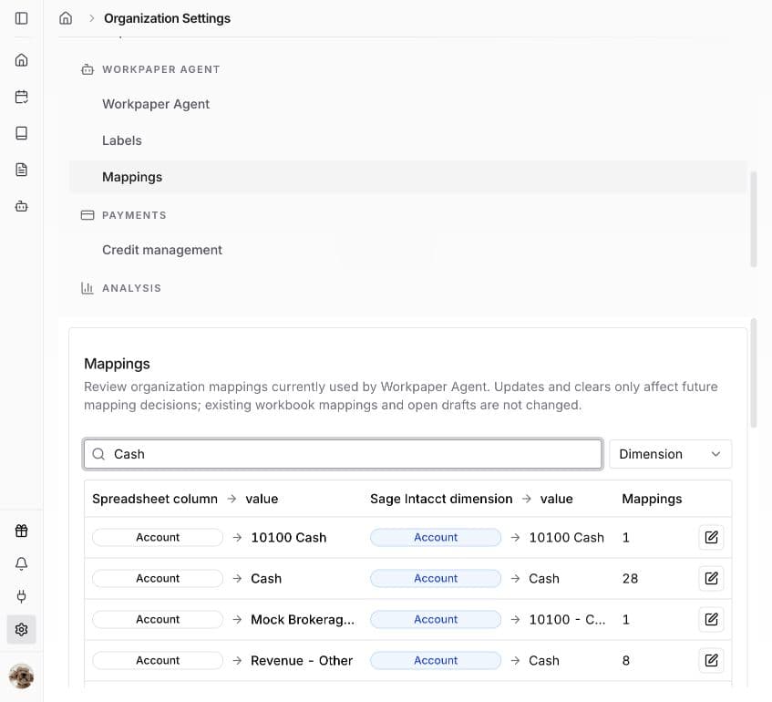Open the robot agent icon in sidebar
772x702 pixels.
pos(21,206)
